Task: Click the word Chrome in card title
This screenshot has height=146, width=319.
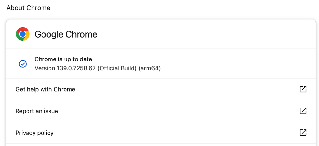Action: 81,34
